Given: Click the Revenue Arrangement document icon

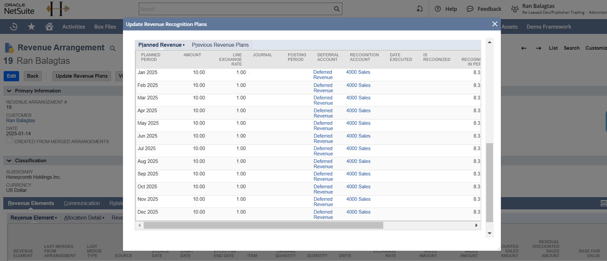Looking at the screenshot, I should tap(9, 48).
